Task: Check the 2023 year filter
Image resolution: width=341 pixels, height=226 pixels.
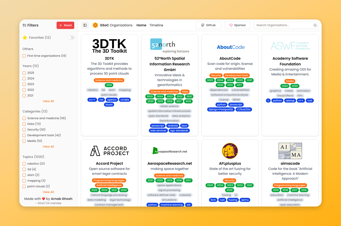Action: click(24, 84)
